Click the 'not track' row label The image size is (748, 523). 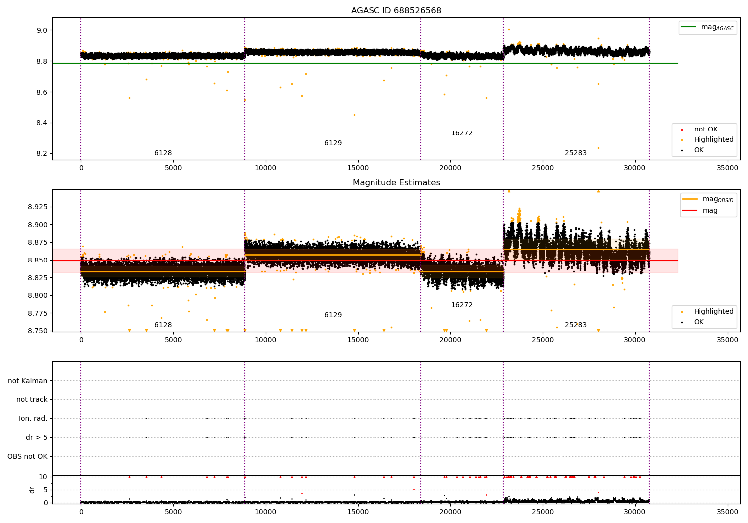coord(32,399)
